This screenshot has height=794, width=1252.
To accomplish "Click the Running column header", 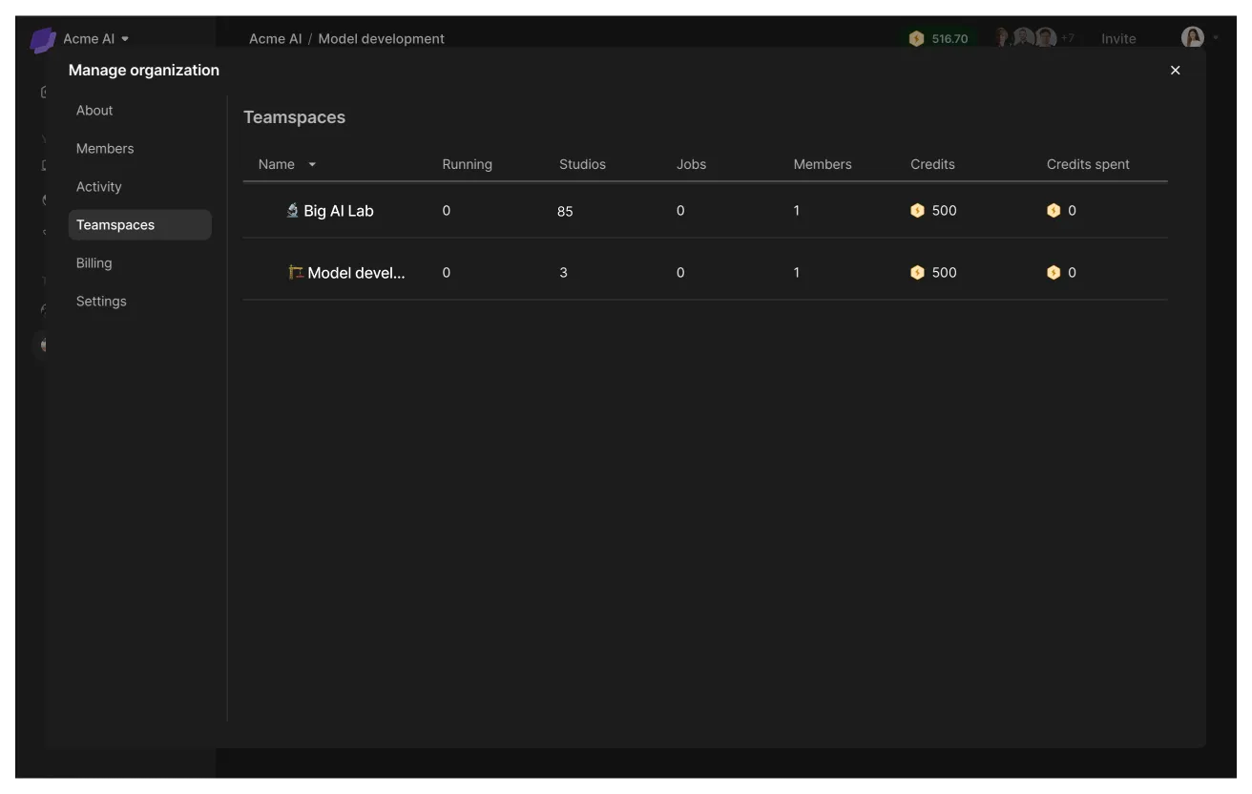I will [467, 164].
